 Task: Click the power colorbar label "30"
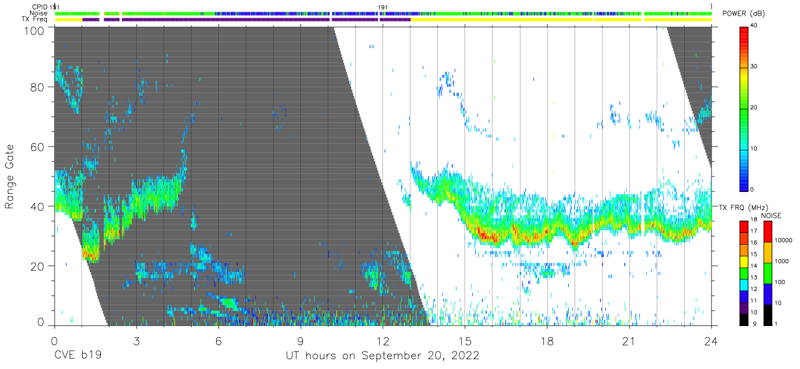(x=755, y=67)
